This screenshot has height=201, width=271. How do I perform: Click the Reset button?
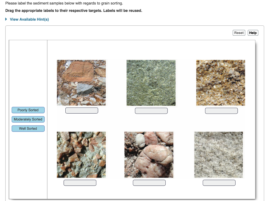[239, 32]
